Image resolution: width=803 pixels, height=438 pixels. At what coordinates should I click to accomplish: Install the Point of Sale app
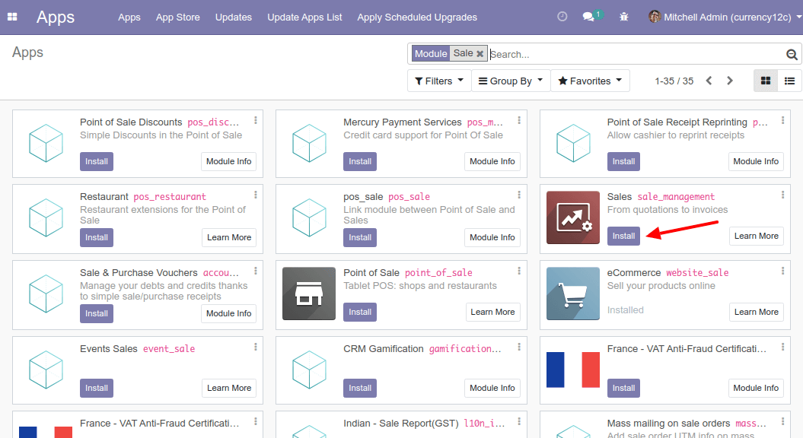coord(360,312)
